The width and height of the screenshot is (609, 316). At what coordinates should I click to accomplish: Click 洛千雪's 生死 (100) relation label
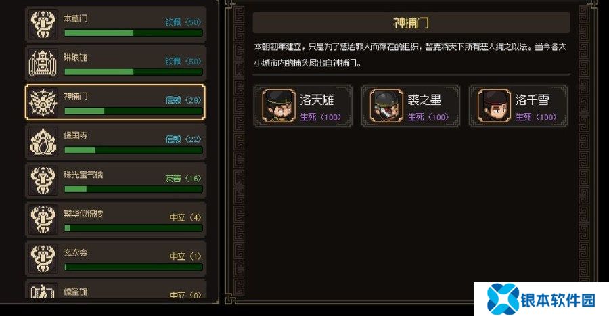pos(537,117)
